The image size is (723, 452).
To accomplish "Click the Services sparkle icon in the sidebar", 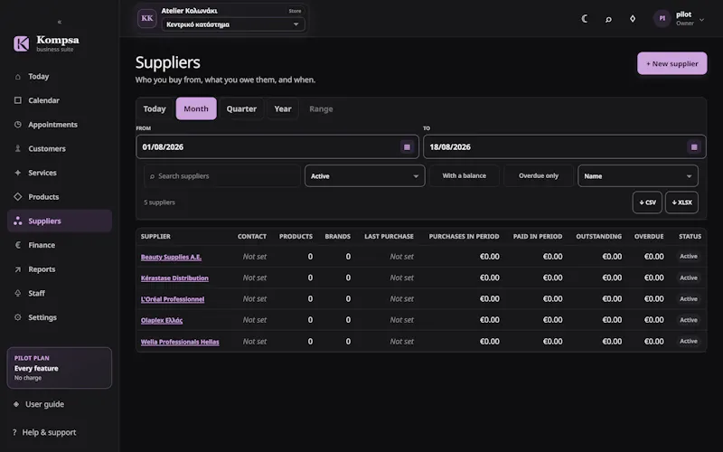I will click(17, 173).
